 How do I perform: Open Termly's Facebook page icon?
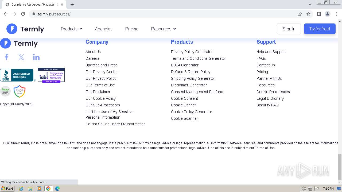pos(7,57)
